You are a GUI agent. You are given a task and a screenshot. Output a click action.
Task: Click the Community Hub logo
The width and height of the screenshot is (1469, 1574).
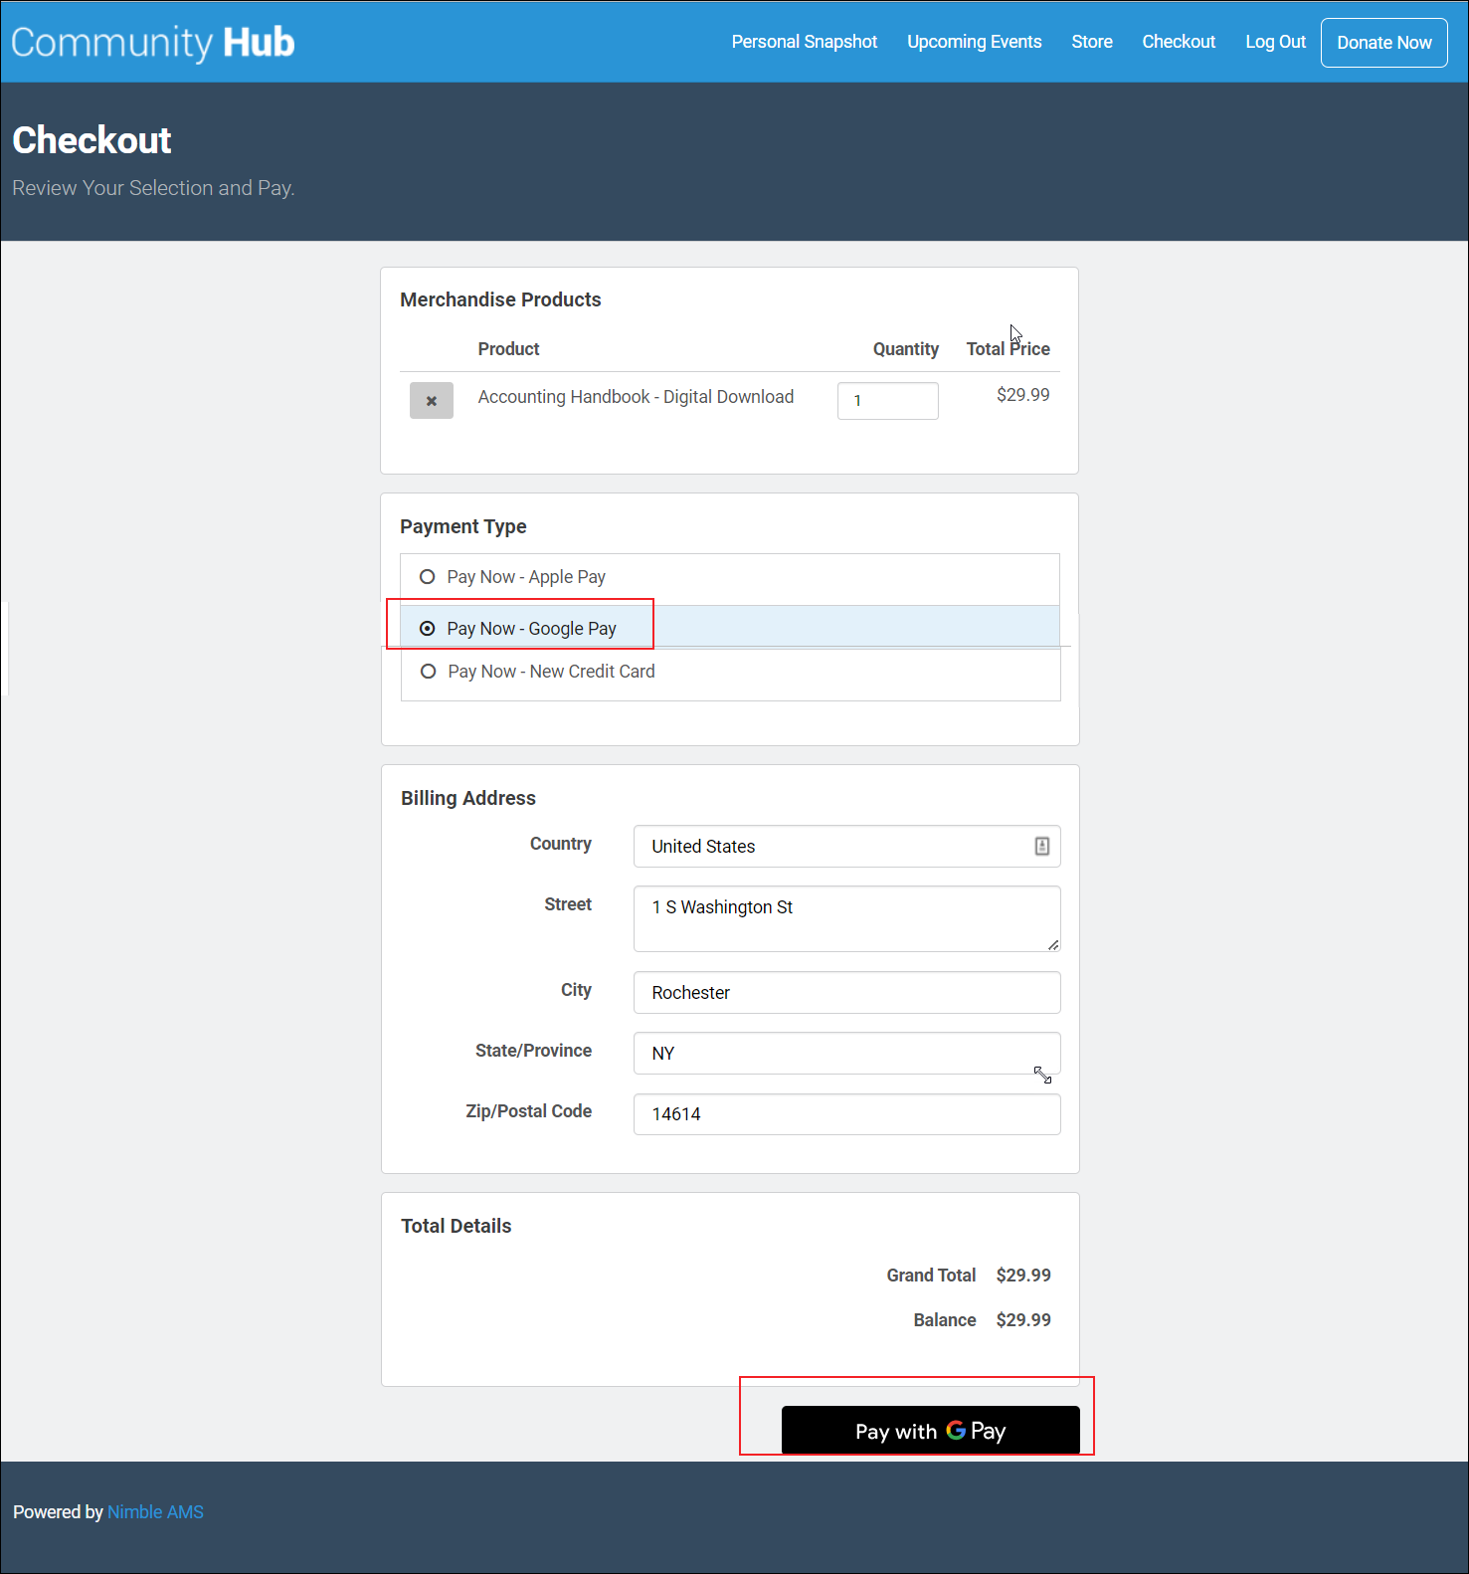153,42
